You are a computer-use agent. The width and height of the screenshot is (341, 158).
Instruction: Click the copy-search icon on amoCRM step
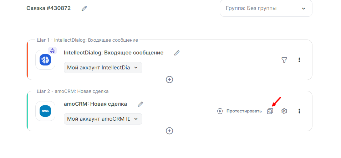pyautogui.click(x=270, y=111)
